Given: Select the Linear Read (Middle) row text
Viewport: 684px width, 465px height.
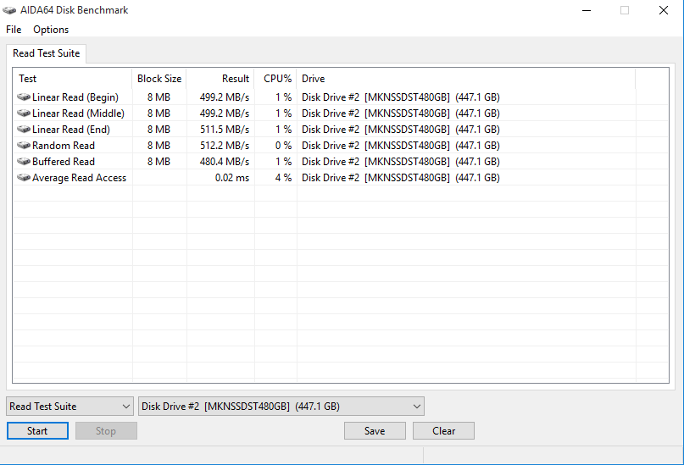Looking at the screenshot, I should (x=78, y=113).
